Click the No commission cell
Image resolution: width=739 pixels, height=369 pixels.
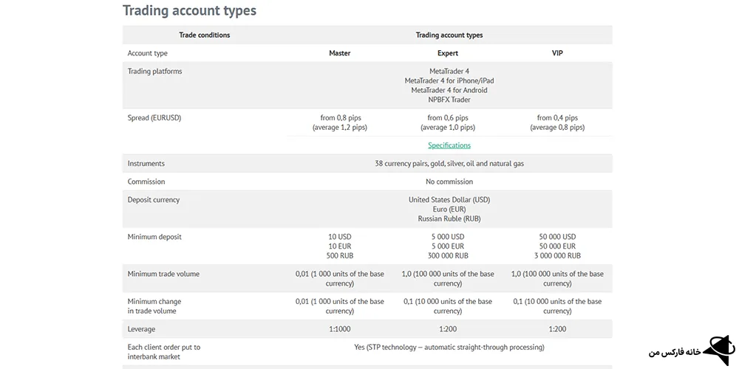click(449, 182)
